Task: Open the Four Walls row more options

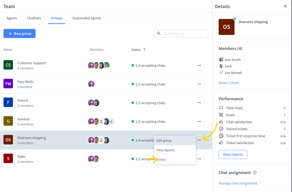Action: (199, 84)
